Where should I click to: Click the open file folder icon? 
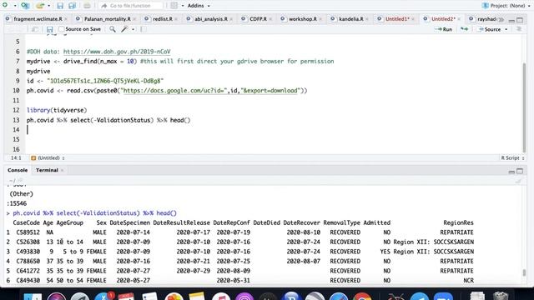coord(40,6)
